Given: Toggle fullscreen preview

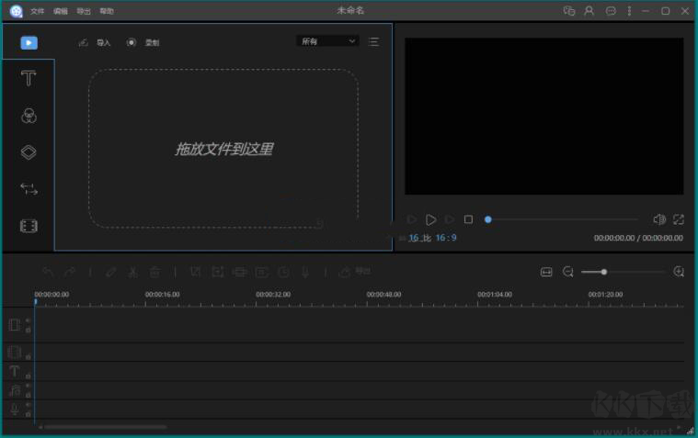Looking at the screenshot, I should [679, 219].
